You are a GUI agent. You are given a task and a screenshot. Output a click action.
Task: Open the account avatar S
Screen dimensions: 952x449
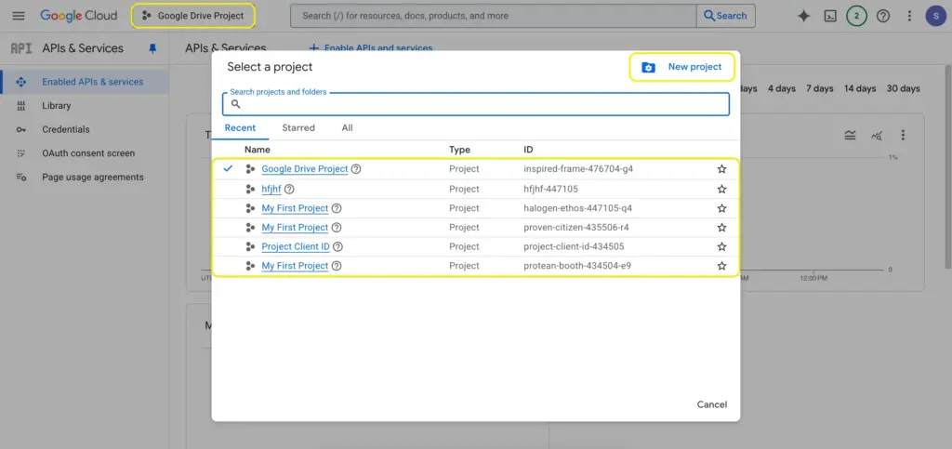[x=935, y=16]
